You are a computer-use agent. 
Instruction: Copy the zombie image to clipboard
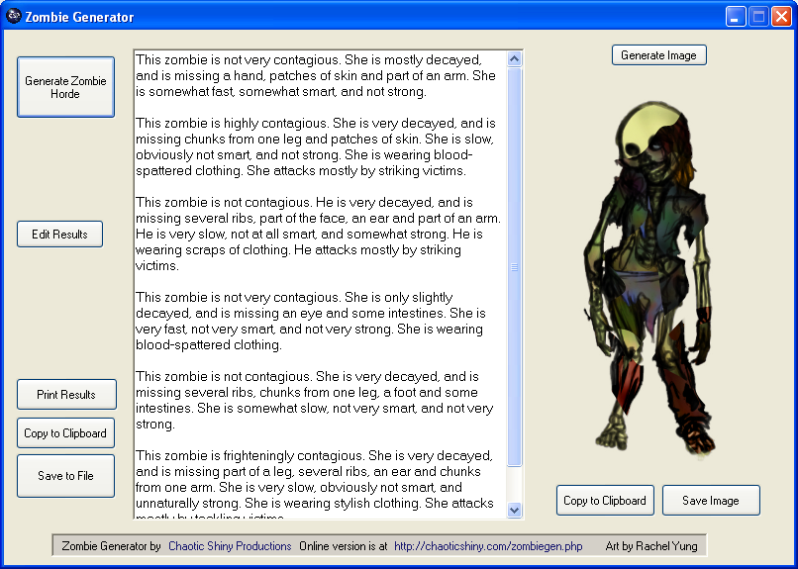click(605, 501)
